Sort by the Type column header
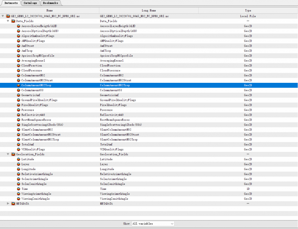The height and width of the screenshot is (229, 298). point(248,10)
